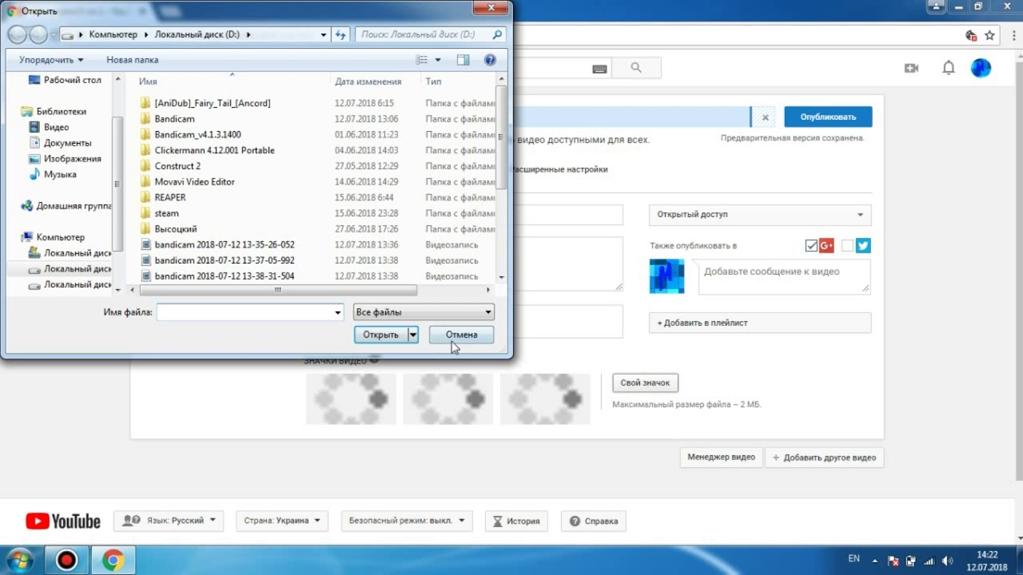Click the Добавьте сообщение к видео field
Screen dimensions: 1023x575
[x=784, y=276]
